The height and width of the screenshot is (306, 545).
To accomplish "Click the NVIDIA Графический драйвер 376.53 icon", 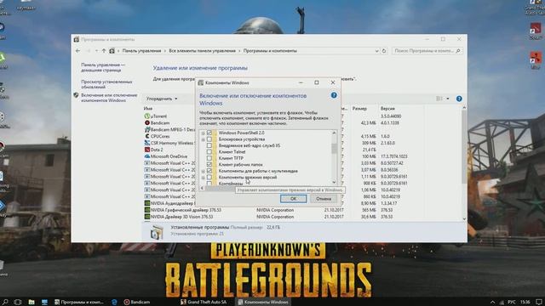I will click(147, 210).
